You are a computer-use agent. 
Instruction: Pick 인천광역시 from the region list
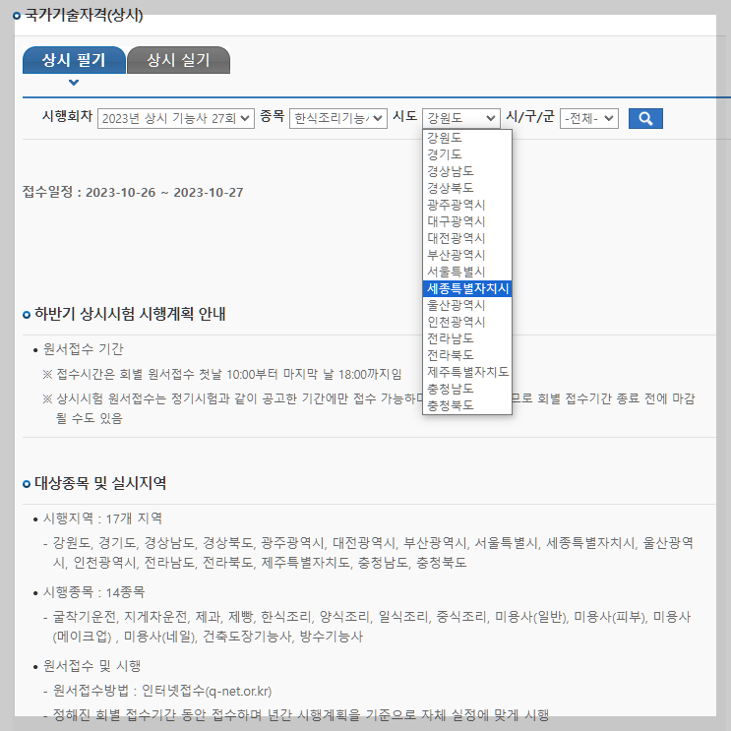coord(467,322)
